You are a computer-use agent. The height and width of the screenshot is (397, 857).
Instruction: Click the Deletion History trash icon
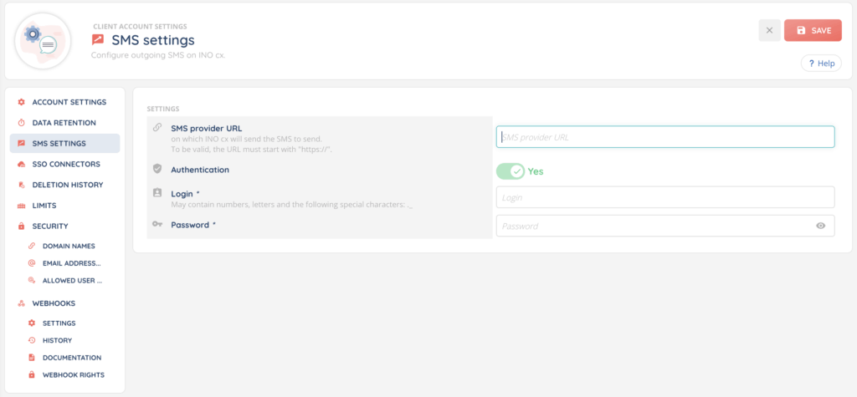pyautogui.click(x=22, y=185)
